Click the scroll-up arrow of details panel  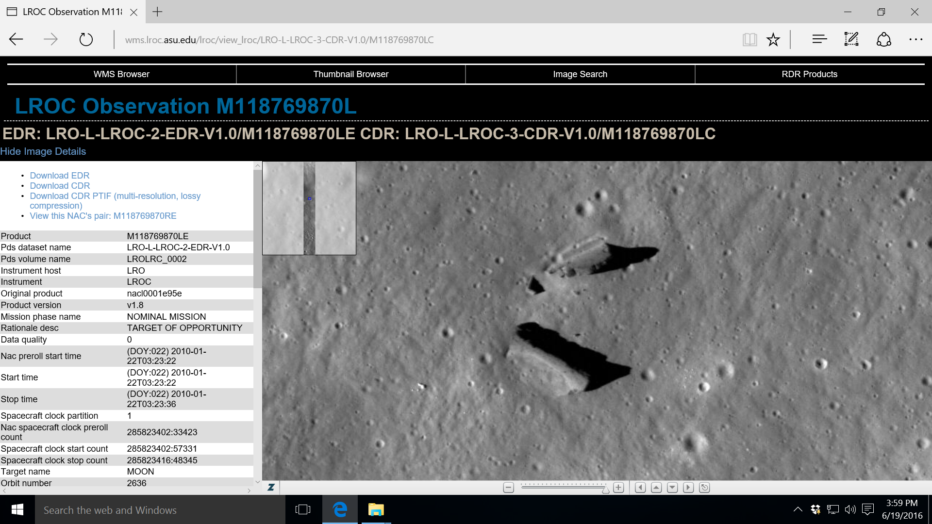(x=258, y=165)
